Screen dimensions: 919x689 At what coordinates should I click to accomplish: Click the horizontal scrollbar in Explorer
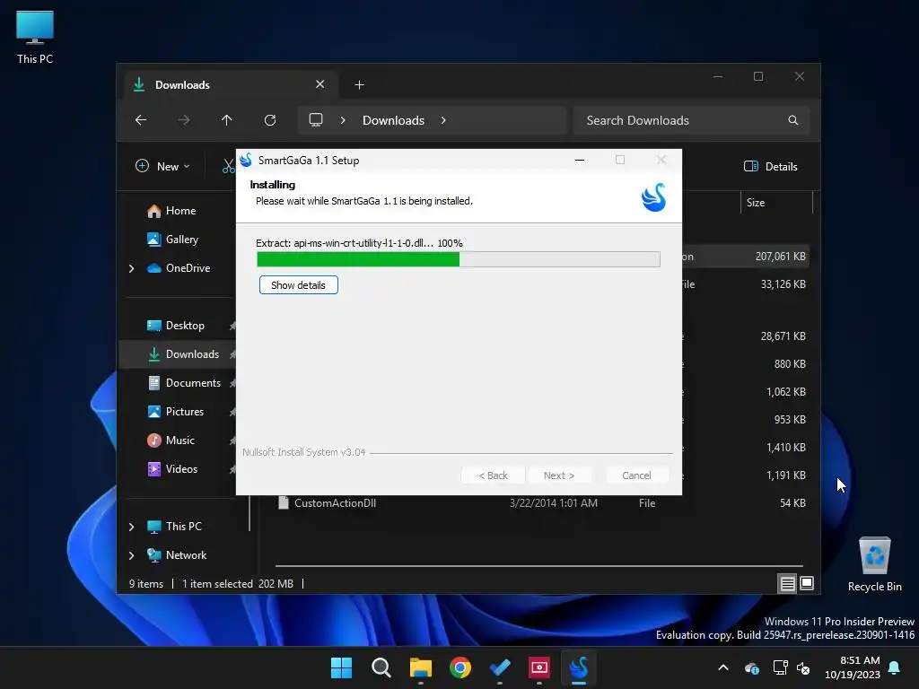tap(538, 566)
